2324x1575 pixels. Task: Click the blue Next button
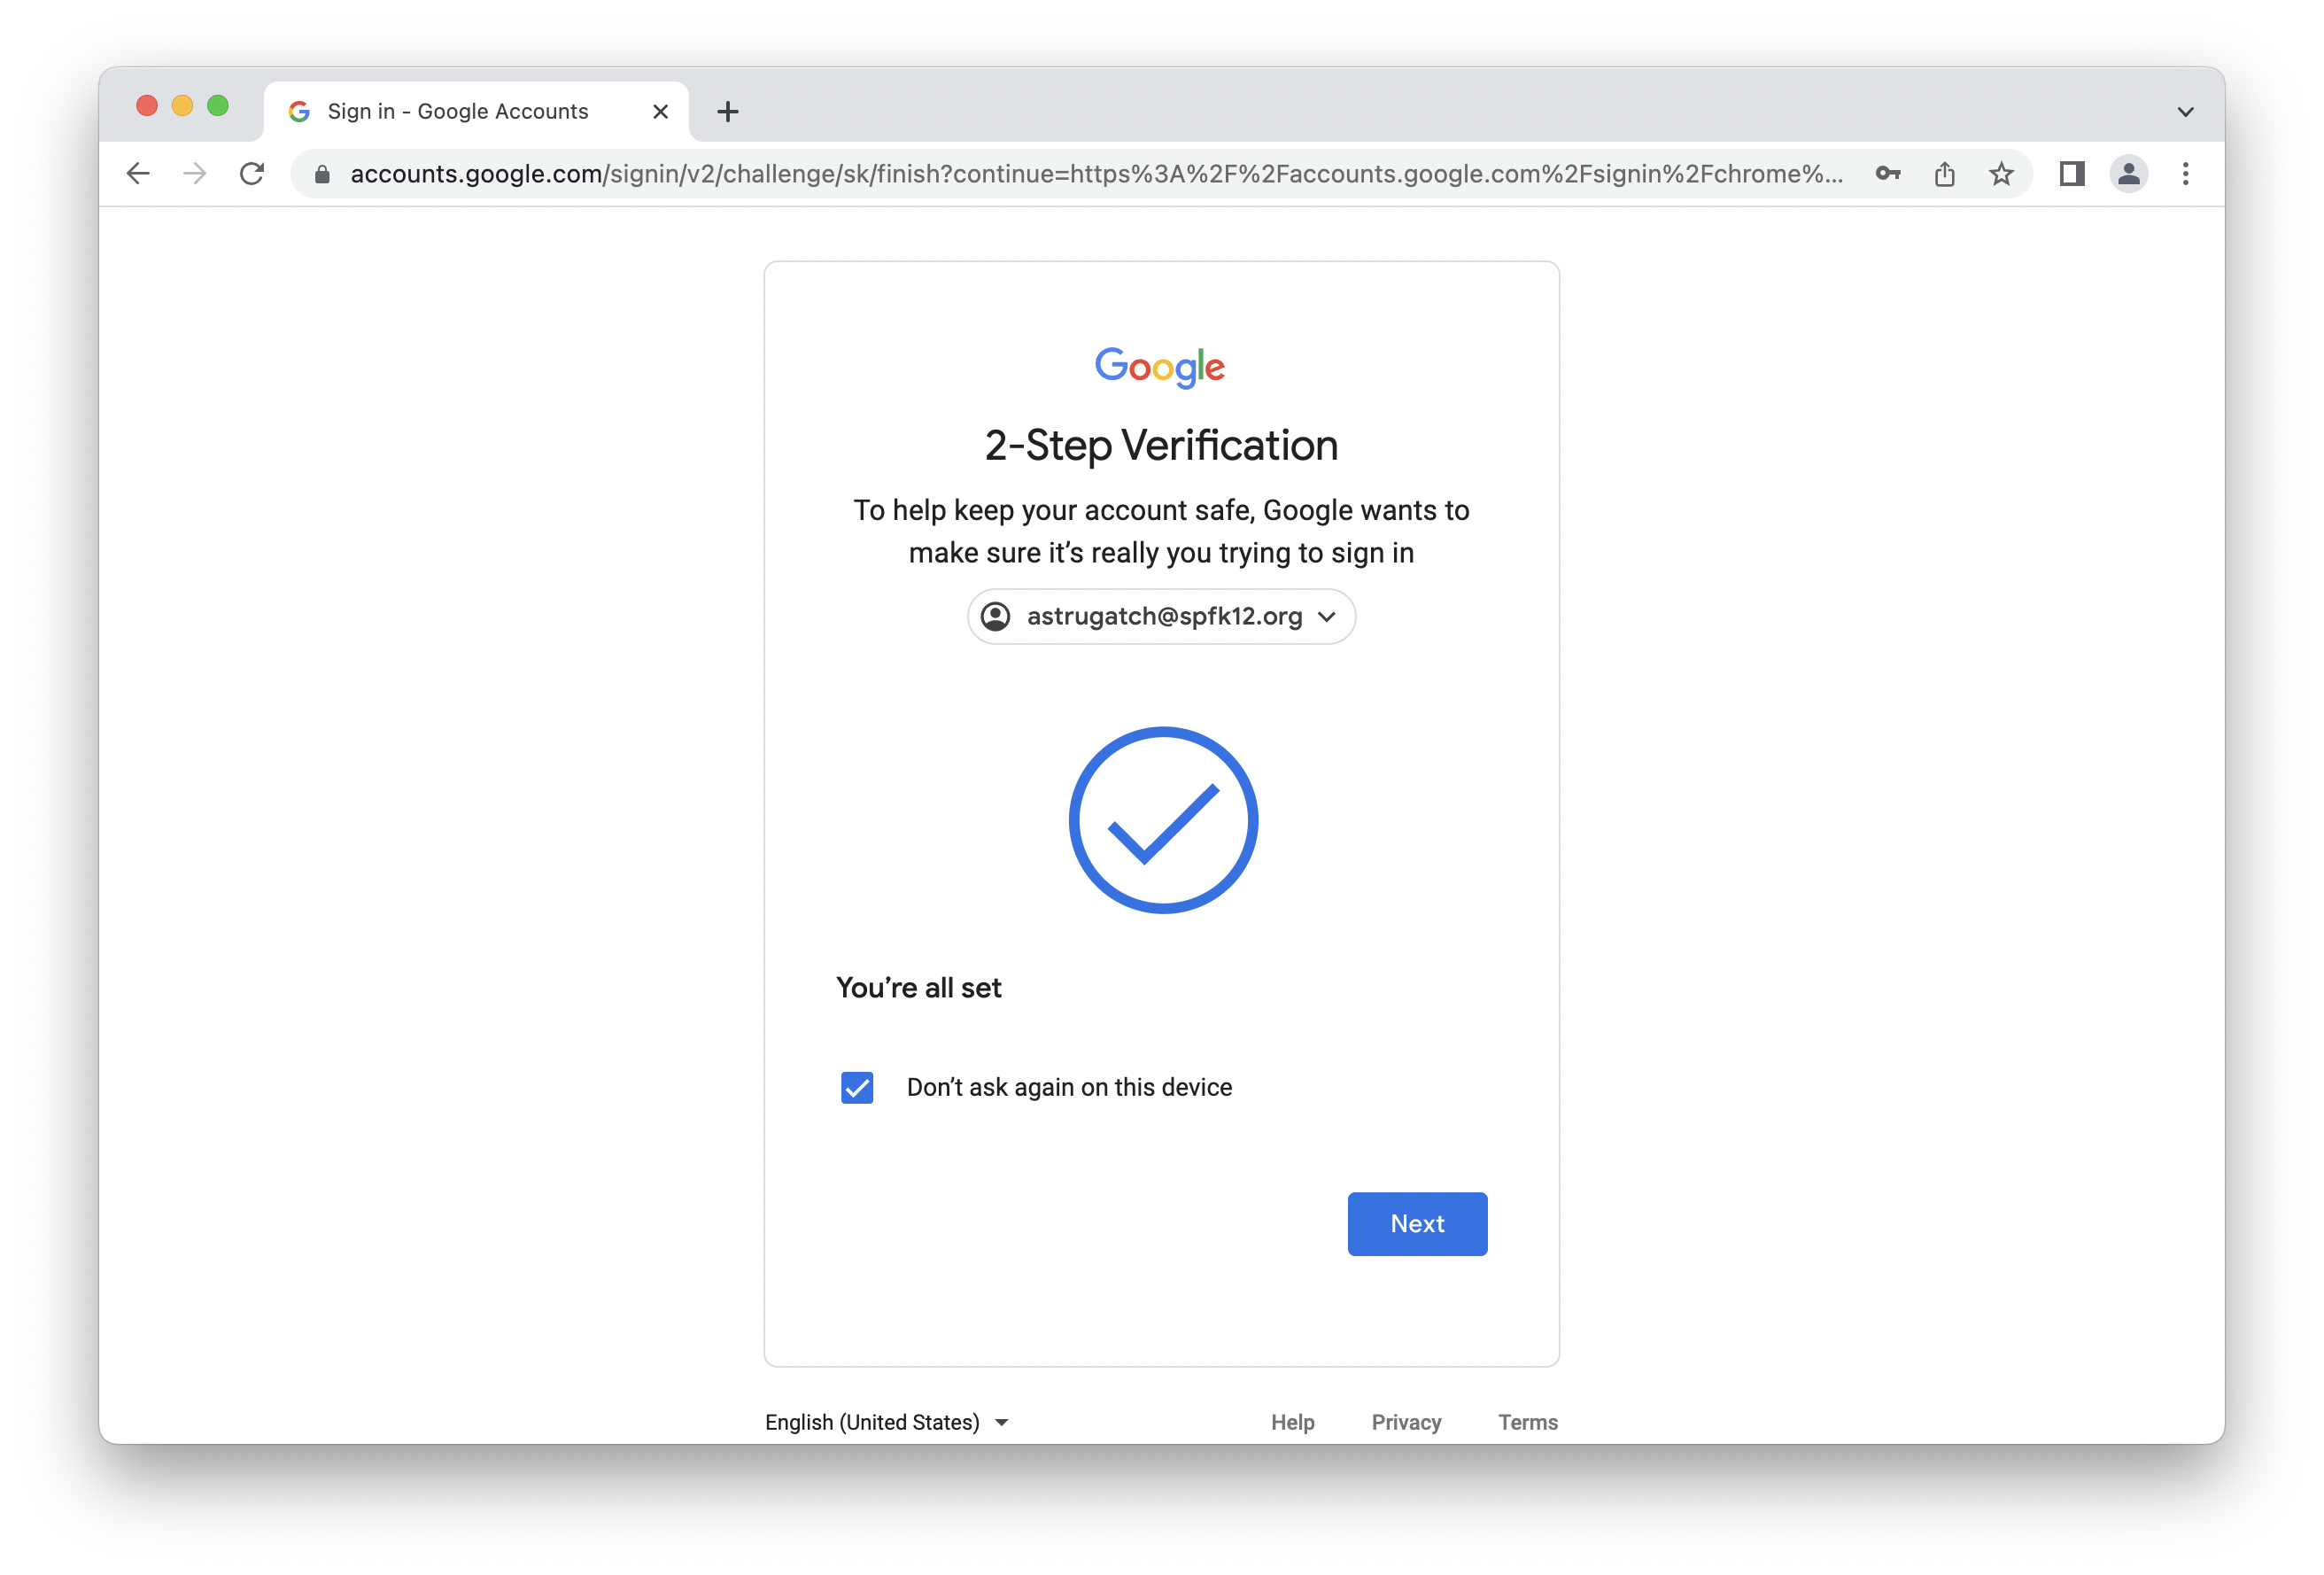(x=1416, y=1223)
